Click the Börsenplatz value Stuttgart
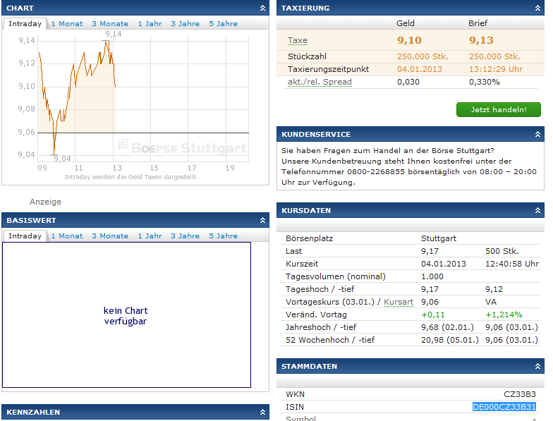 point(439,238)
